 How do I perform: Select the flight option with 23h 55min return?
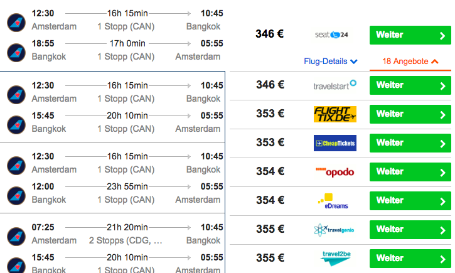[x=112, y=178]
